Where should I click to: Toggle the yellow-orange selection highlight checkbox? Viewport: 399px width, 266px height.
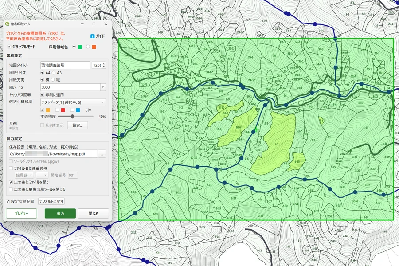pyautogui.click(x=42, y=110)
